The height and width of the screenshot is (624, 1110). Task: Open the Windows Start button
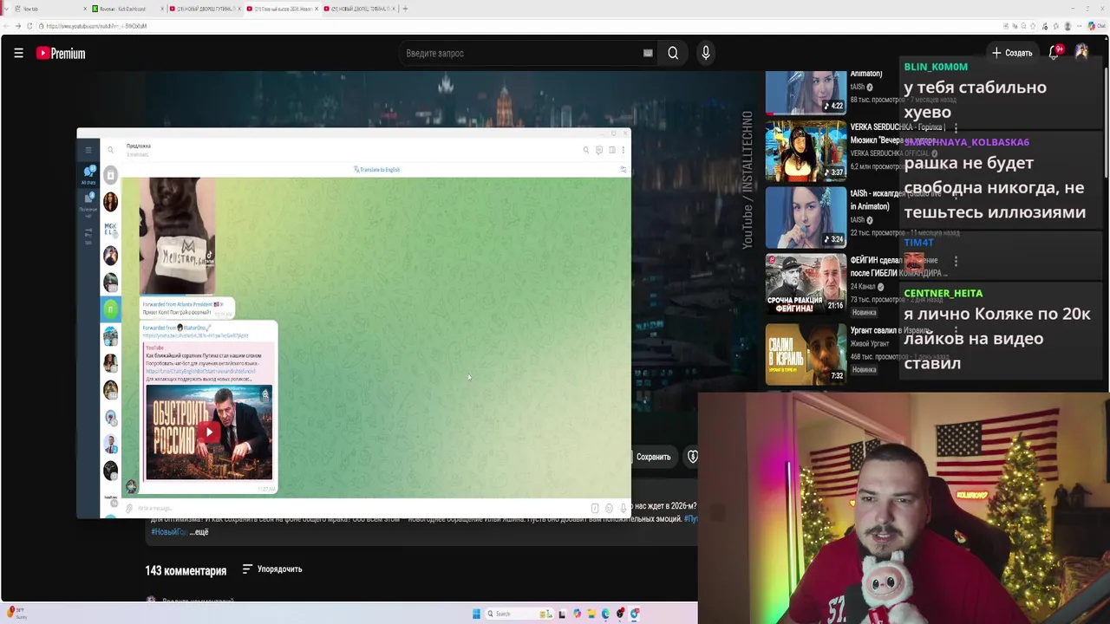coord(476,614)
